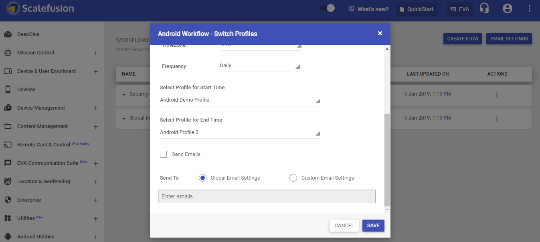Click the SAVE button
Image resolution: width=540 pixels, height=242 pixels.
tap(373, 226)
